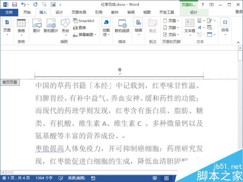Go to the 页面布局 (Page Layout) tab
The image size is (243, 182).
click(79, 12)
